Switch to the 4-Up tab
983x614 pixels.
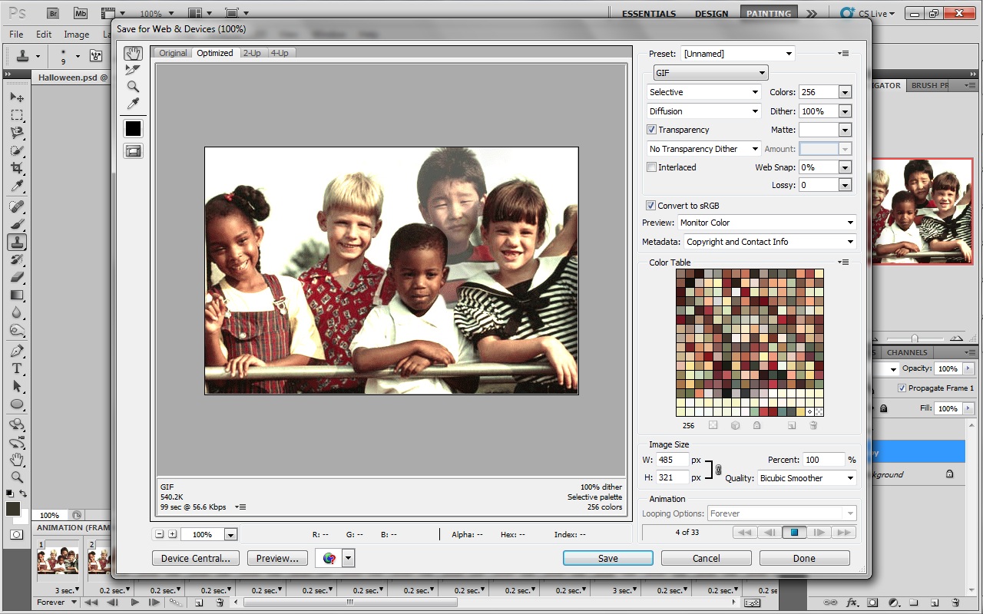tap(280, 53)
